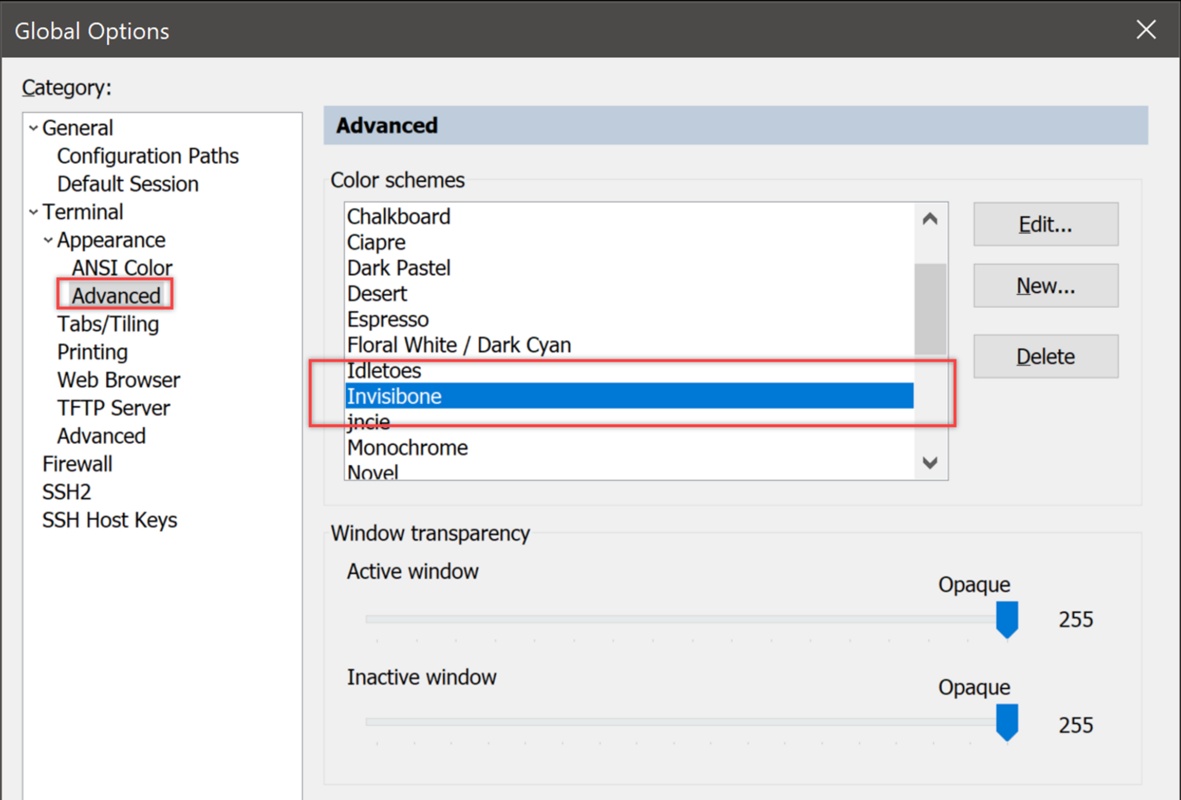The width and height of the screenshot is (1181, 800).
Task: Collapse the General tree node
Action: pos(34,128)
